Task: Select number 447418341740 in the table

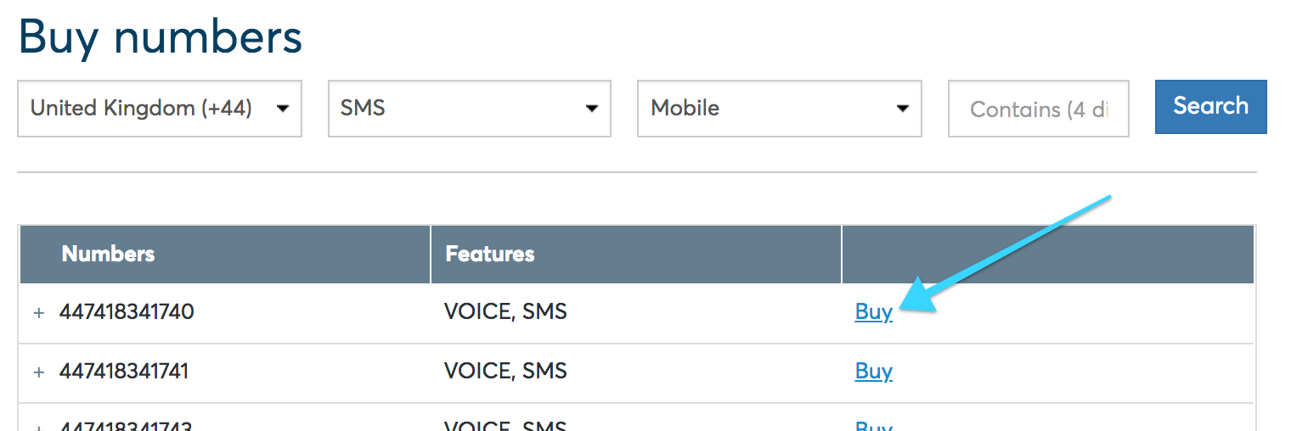Action: [x=127, y=312]
